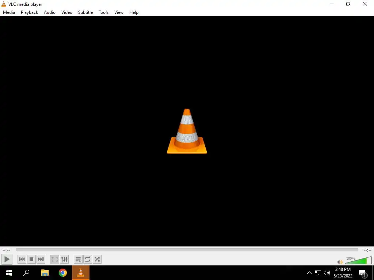Open the Playback menu

(29, 12)
